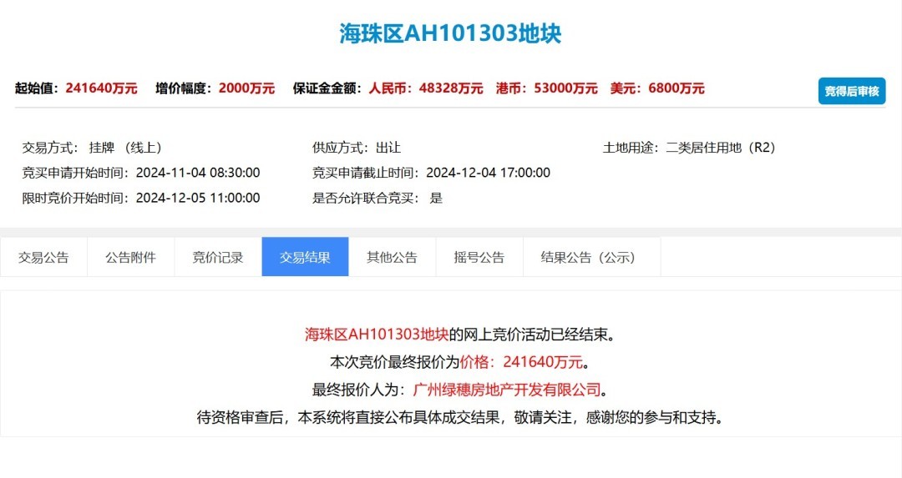Select the highlighted 交易结果 tab
The width and height of the screenshot is (902, 478).
[x=305, y=257]
